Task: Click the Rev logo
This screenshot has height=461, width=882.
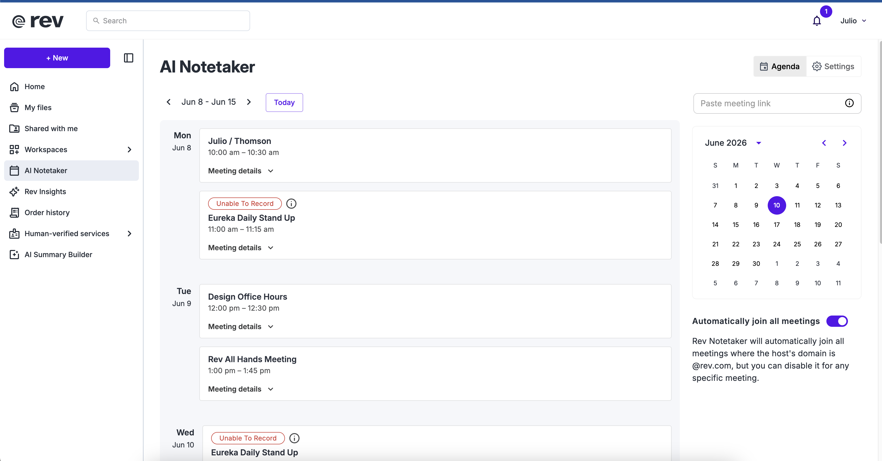Action: click(x=38, y=21)
